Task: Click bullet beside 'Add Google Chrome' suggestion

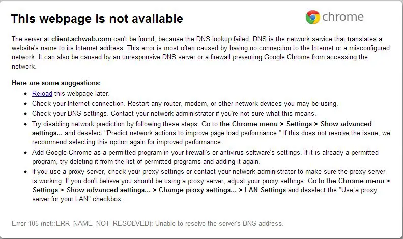Action: point(25,153)
